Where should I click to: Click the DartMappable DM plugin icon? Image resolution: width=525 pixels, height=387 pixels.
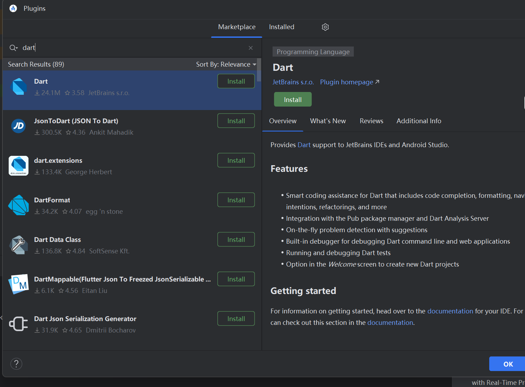pos(18,284)
